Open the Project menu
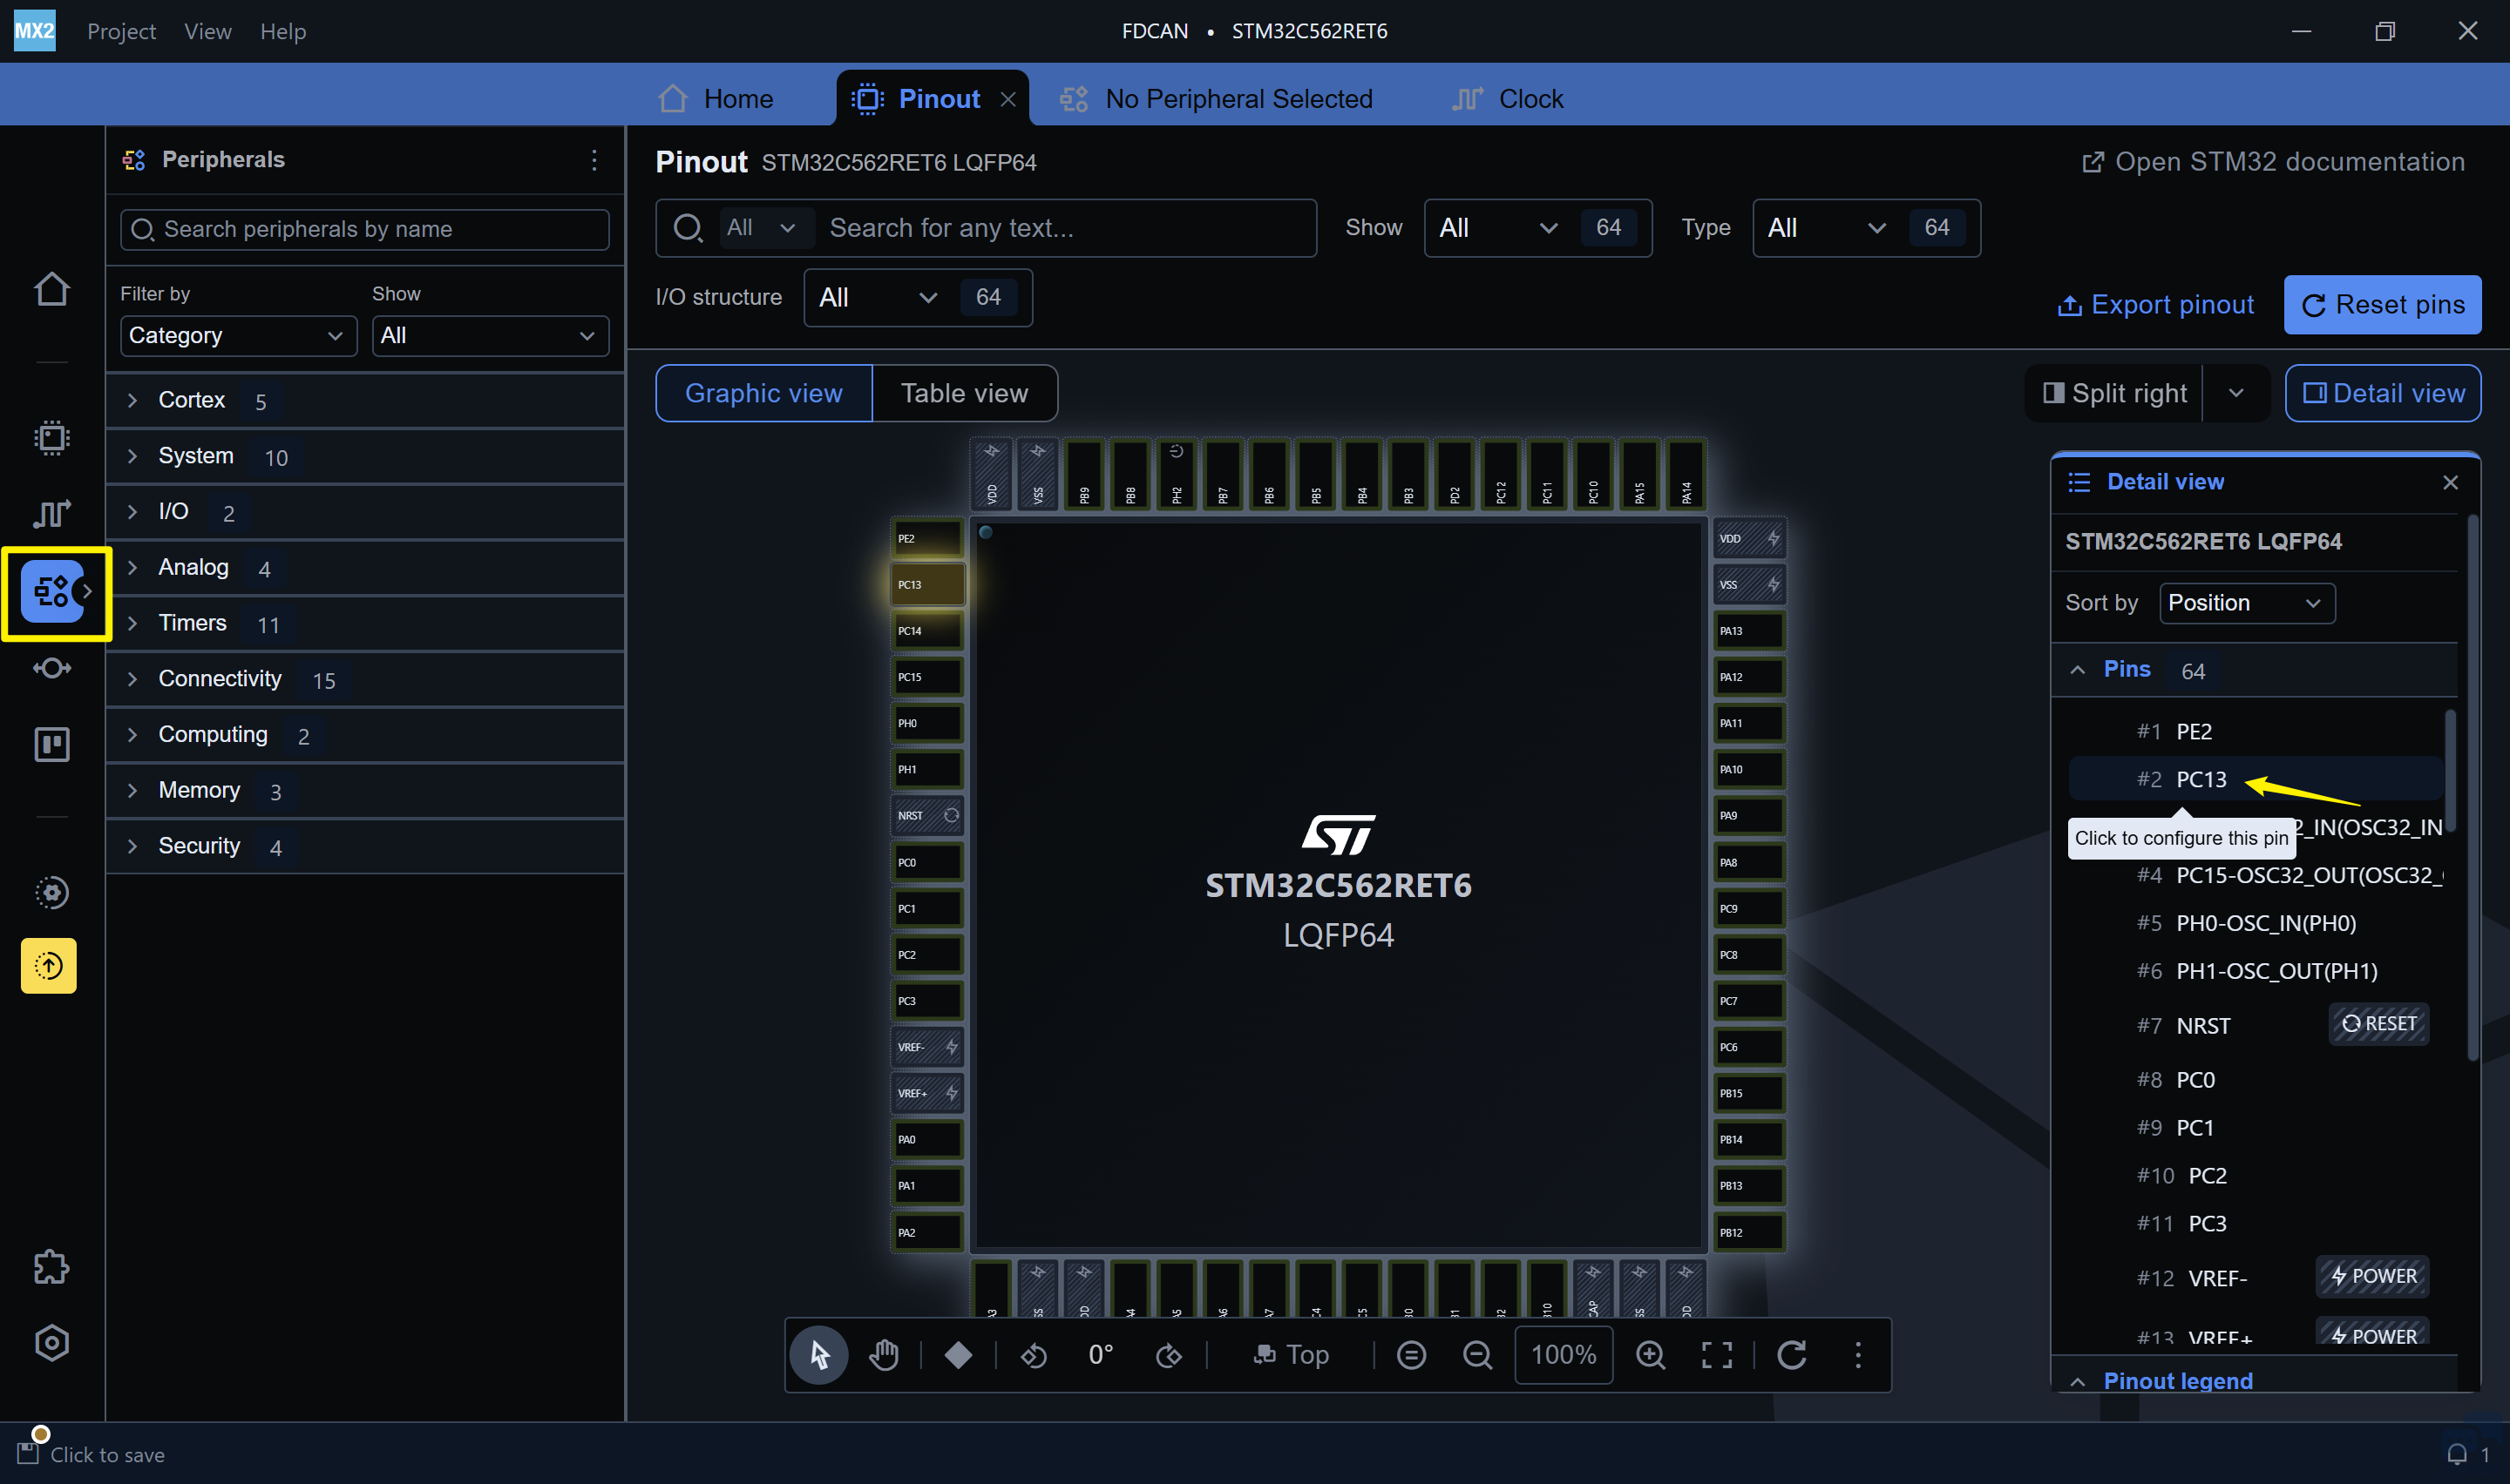 122,31
